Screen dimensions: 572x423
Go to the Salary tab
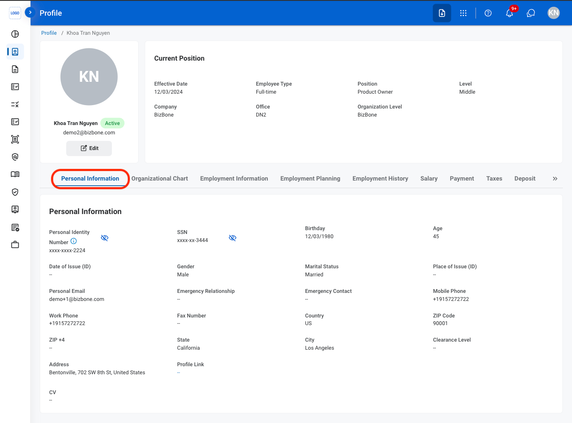[429, 178]
